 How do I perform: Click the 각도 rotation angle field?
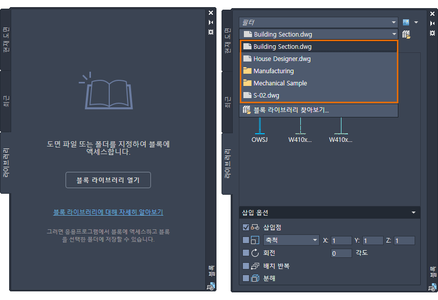(x=341, y=253)
